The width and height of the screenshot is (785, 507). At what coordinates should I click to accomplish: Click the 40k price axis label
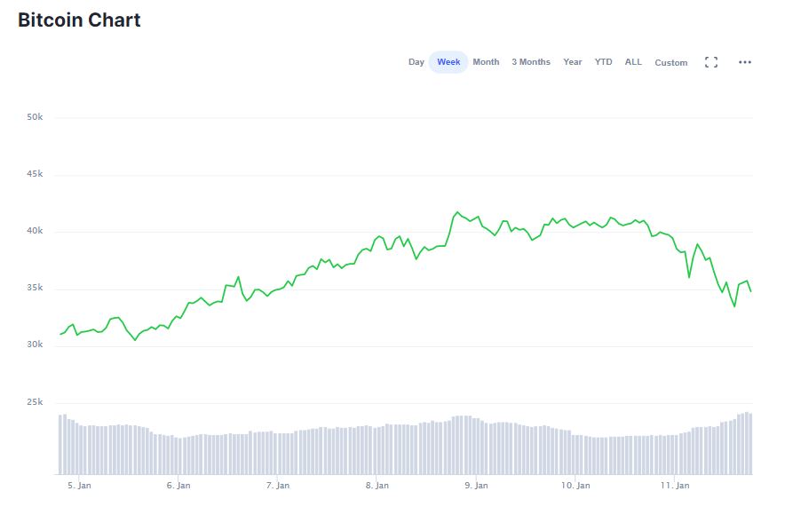pyautogui.click(x=35, y=231)
